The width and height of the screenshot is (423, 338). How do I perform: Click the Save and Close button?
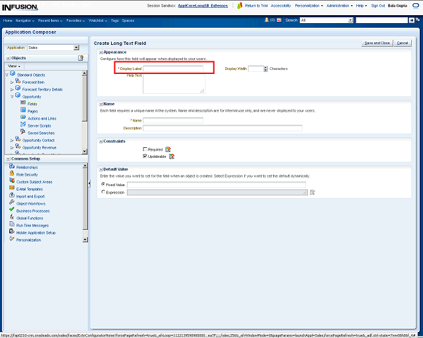[377, 43]
